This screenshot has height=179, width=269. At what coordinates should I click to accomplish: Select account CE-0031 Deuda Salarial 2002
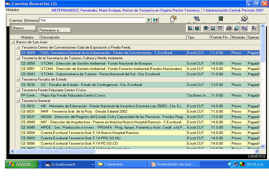[140, 111]
